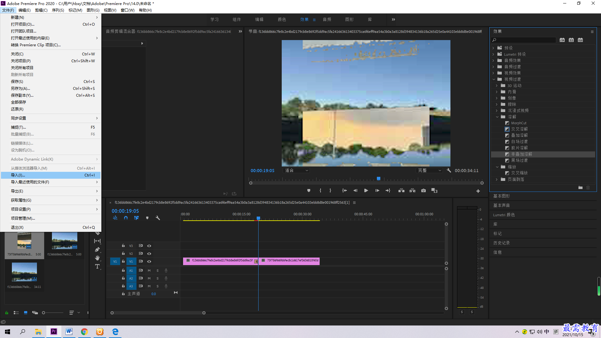Collapse the 视频过渡 folder

(x=493, y=79)
